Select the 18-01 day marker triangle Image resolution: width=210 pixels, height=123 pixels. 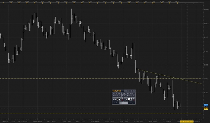(90, 3)
